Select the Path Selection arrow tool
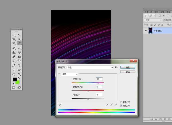This screenshot has height=125, width=172. pyautogui.click(x=14, y=70)
